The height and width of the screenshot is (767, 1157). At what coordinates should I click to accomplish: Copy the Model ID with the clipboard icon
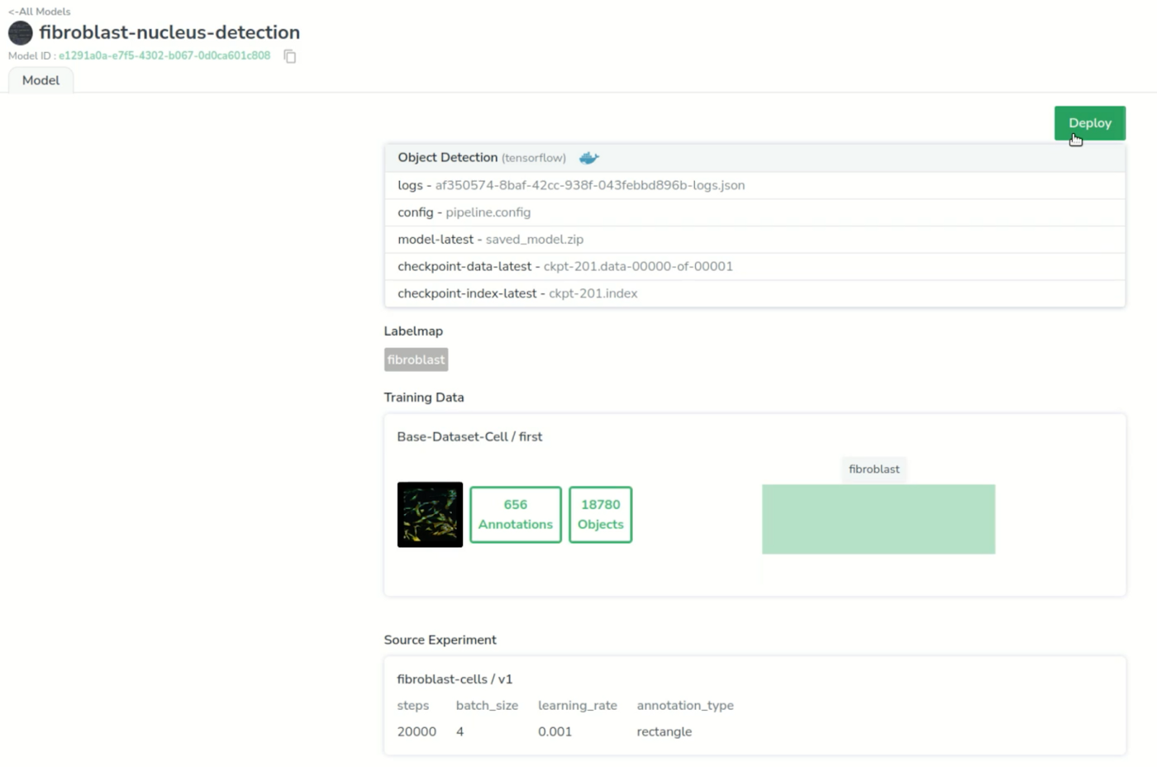coord(290,56)
